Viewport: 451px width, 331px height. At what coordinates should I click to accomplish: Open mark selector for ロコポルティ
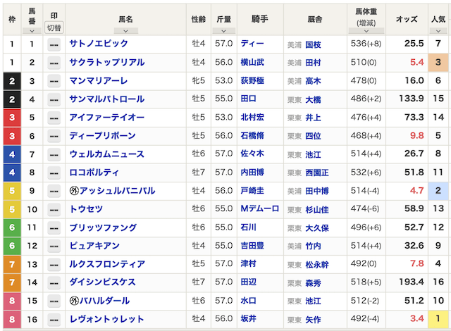[x=54, y=173]
